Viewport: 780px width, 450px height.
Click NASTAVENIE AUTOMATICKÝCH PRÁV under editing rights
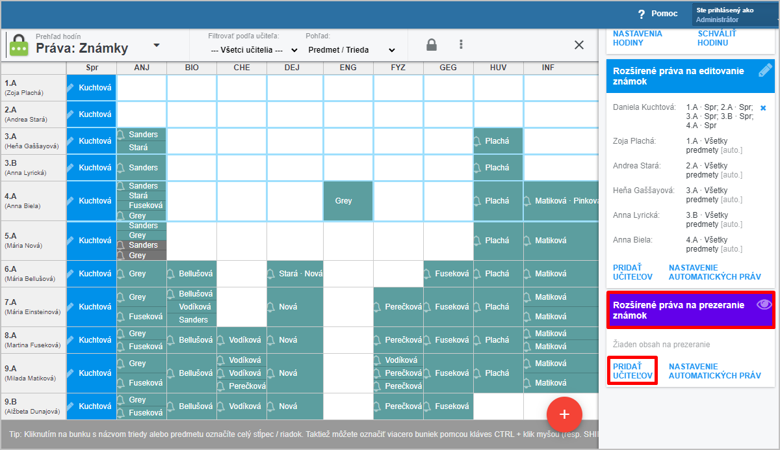(715, 272)
